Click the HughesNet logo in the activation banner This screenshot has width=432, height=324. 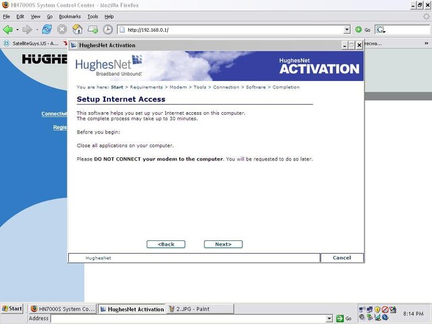click(109, 65)
